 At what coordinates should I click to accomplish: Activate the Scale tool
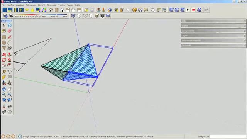4,65
